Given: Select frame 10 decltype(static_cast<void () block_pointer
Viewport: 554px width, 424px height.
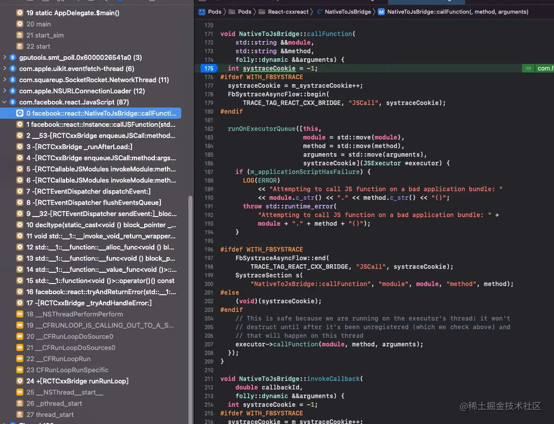Looking at the screenshot, I should [x=96, y=225].
